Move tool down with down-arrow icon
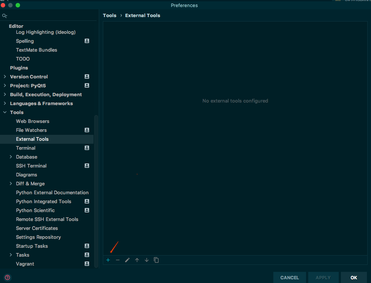The width and height of the screenshot is (371, 283). click(146, 260)
